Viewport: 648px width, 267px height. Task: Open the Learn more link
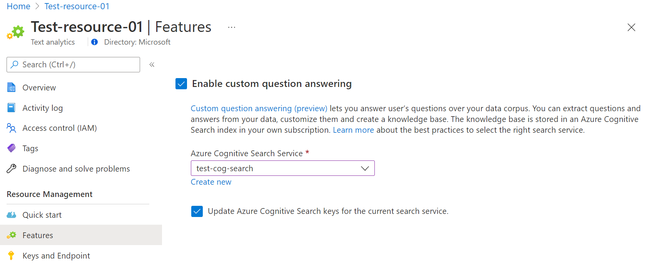coord(353,130)
